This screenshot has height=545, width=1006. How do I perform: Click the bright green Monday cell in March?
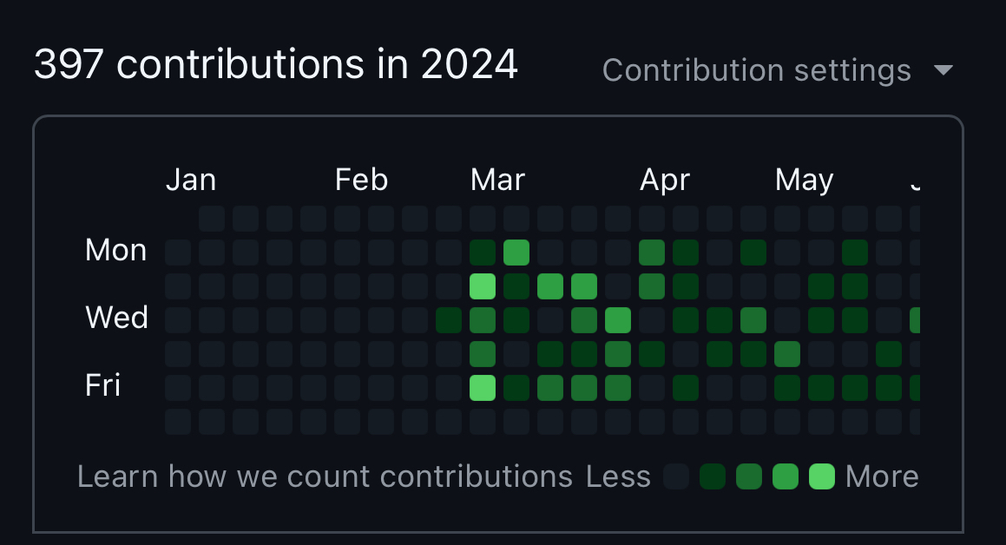coord(516,253)
